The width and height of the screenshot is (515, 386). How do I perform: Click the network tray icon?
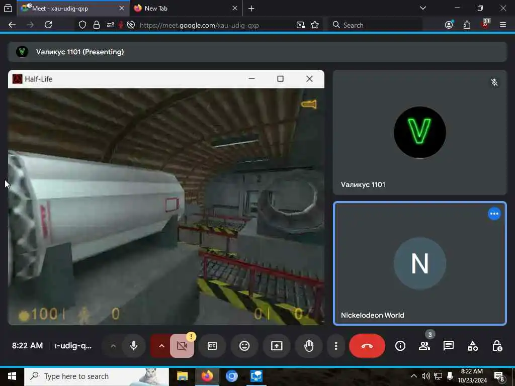point(438,376)
